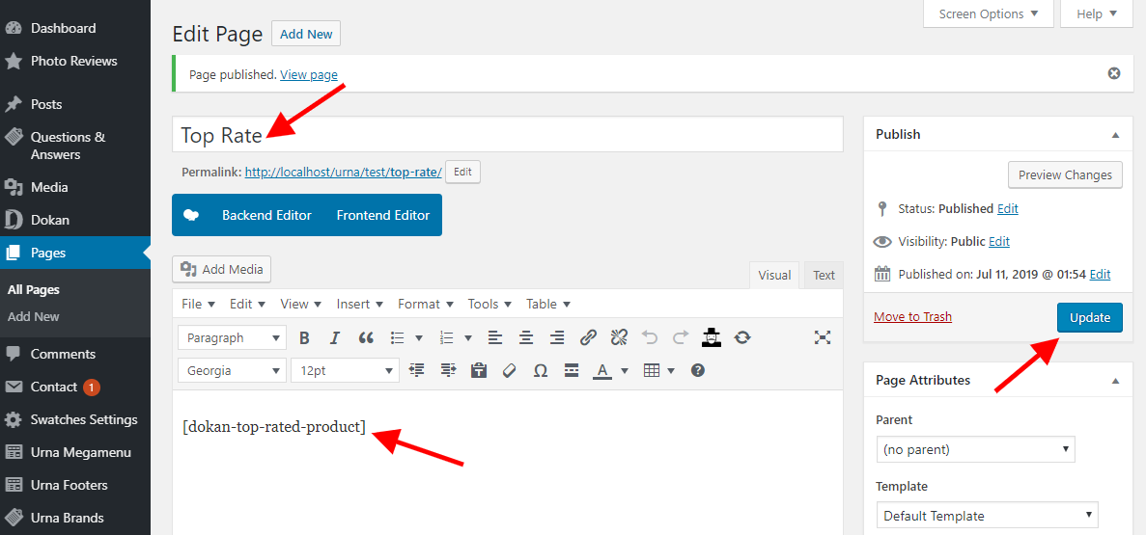The width and height of the screenshot is (1146, 535).
Task: Toggle bold formatting in the editor
Action: 305,338
